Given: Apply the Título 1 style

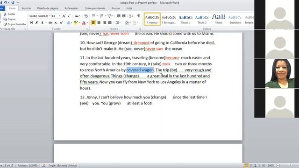Looking at the screenshot, I should (185, 19).
